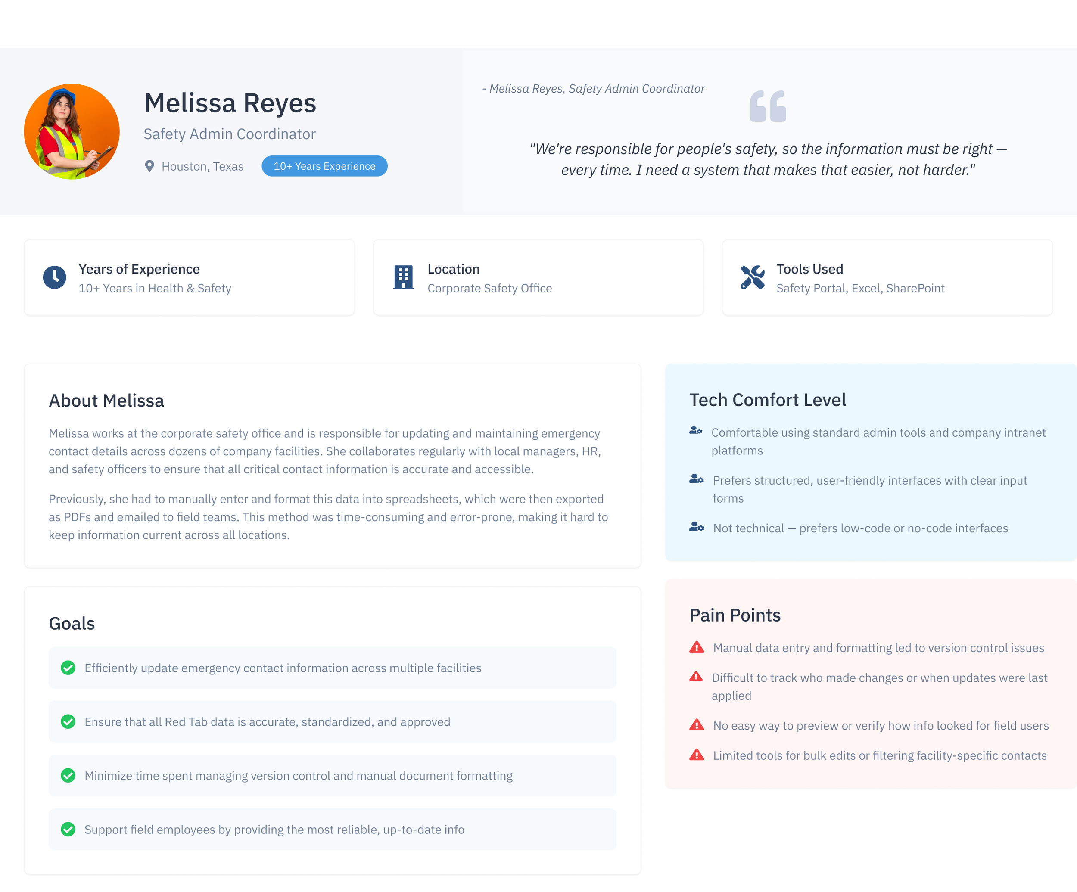1077x892 pixels.
Task: Click the Pain Points heading
Action: (735, 615)
